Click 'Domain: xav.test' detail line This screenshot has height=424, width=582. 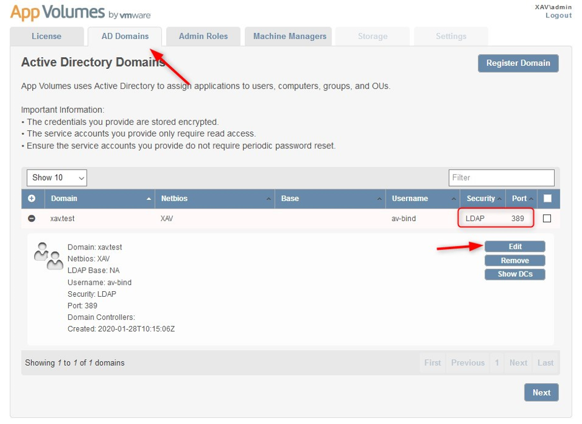click(x=95, y=247)
